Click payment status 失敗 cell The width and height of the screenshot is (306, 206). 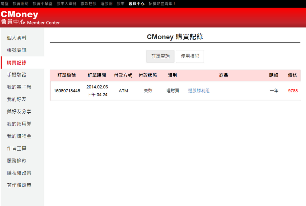148,91
